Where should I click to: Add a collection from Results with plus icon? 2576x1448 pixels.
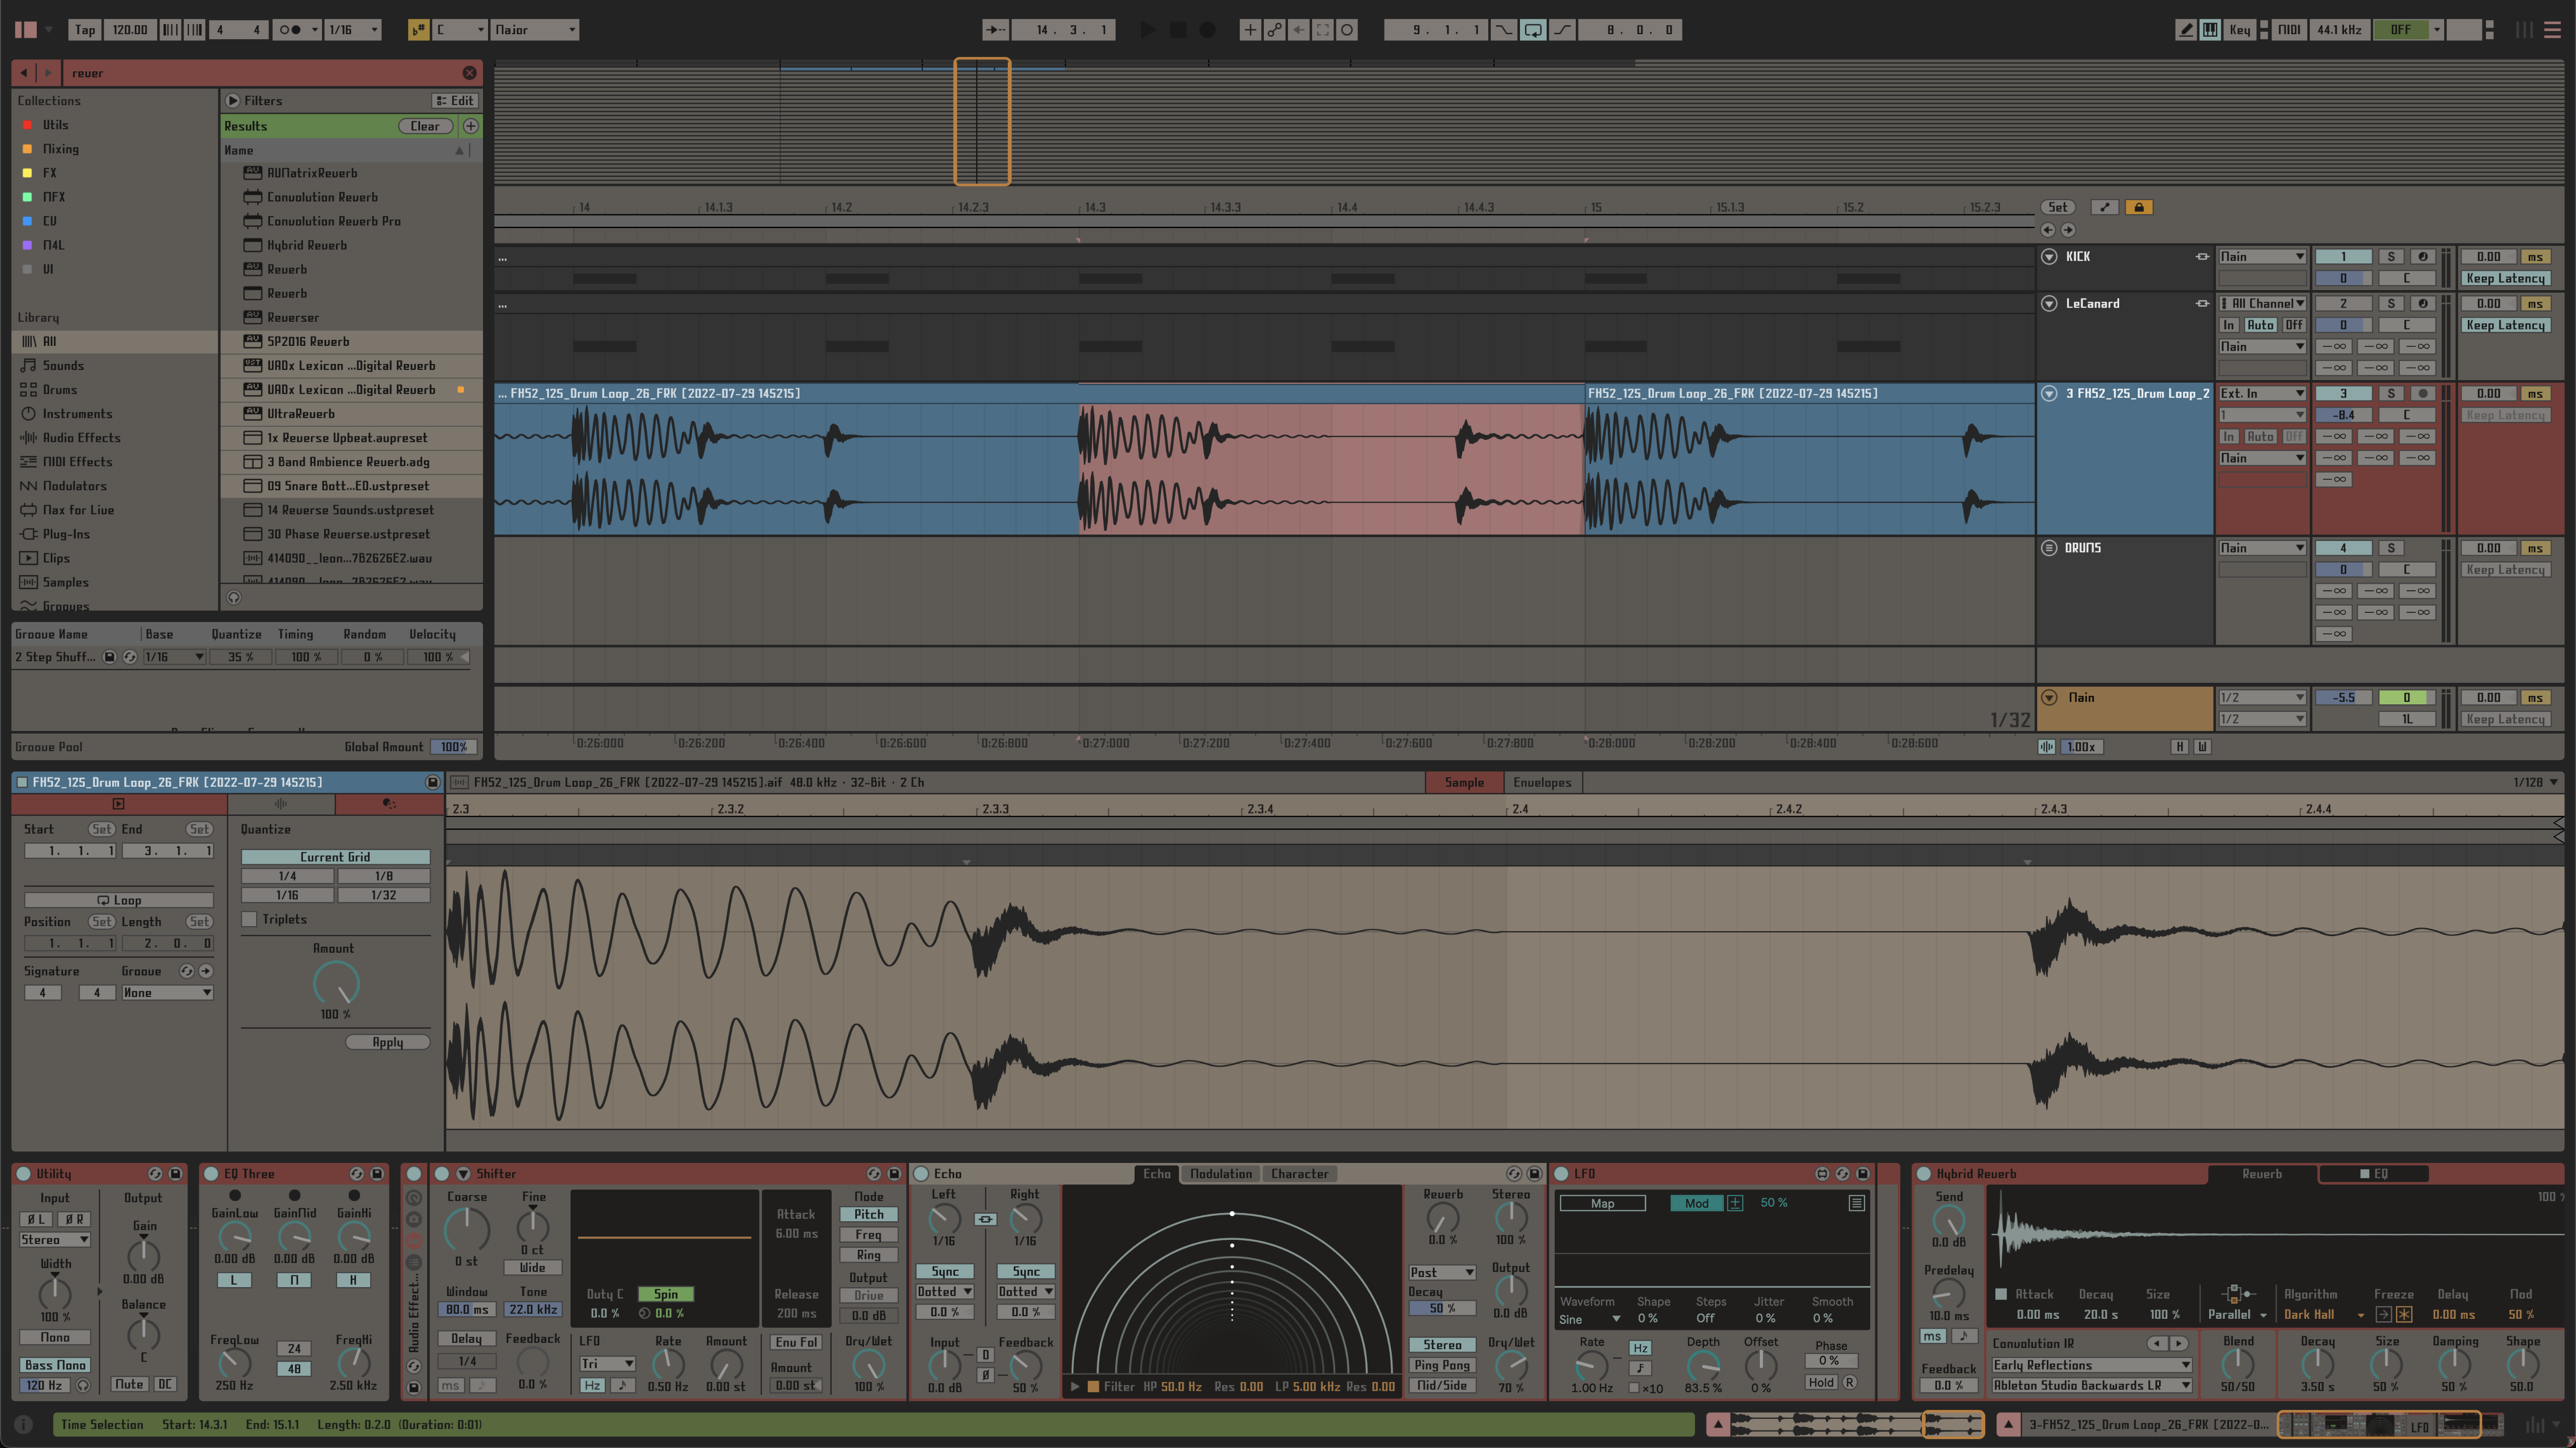470,126
